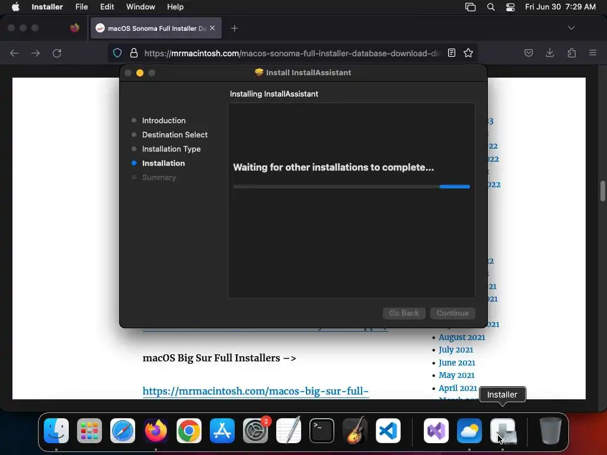Open the June 2021 archive link
607x455 pixels.
pyautogui.click(x=457, y=363)
